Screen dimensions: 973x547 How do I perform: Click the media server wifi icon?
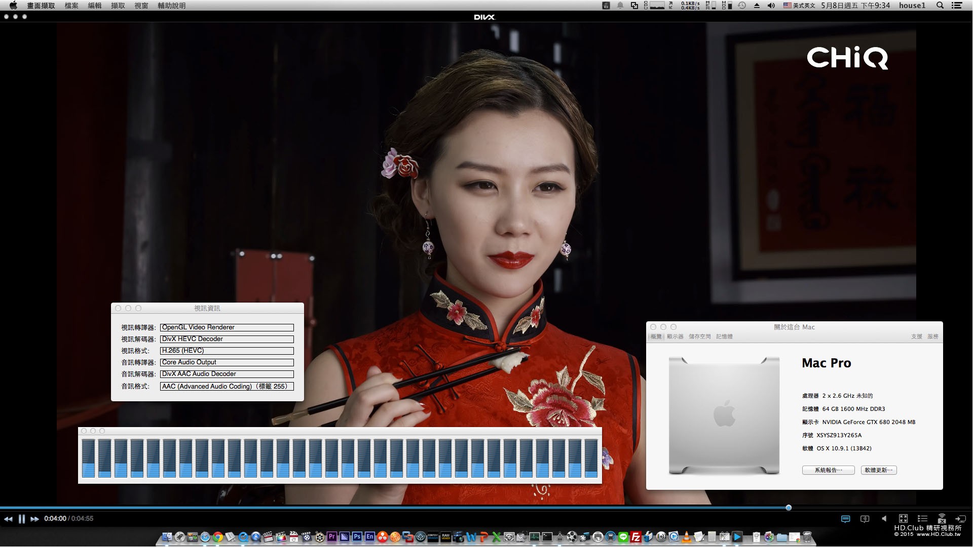942,519
